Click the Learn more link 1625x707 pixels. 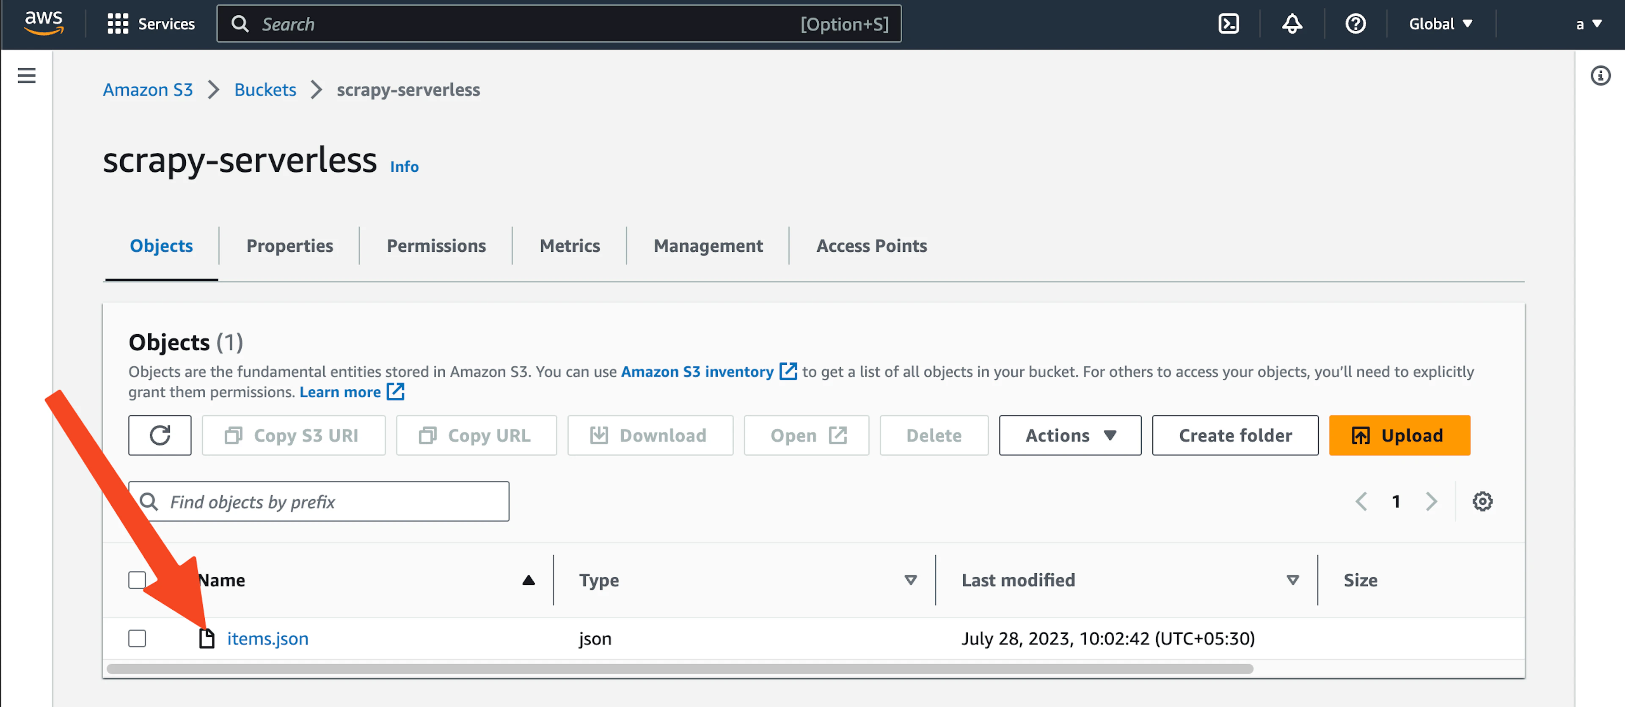coord(340,392)
